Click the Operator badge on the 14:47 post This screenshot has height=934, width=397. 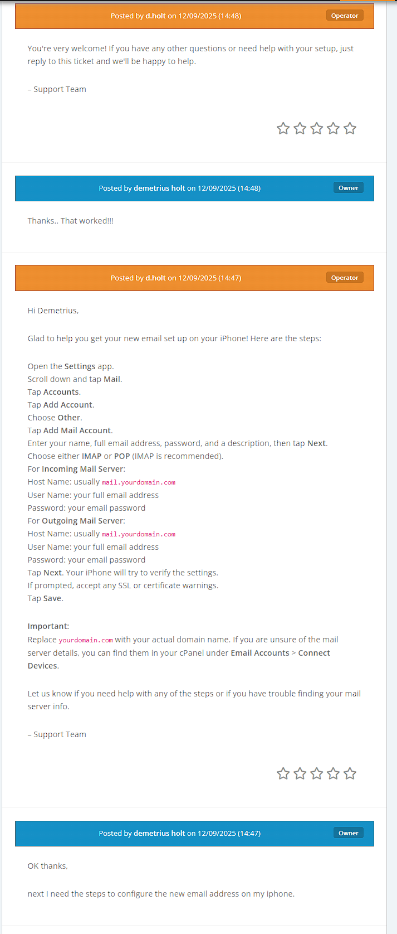click(345, 278)
